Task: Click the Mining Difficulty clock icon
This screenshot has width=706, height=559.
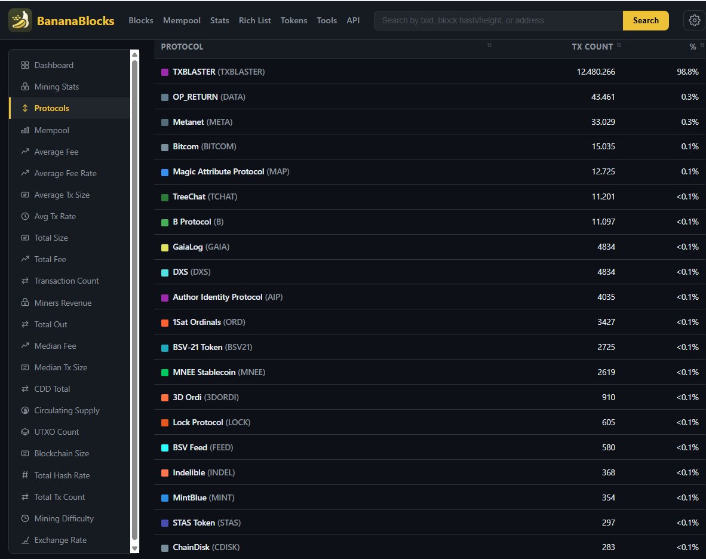Action: (24, 518)
